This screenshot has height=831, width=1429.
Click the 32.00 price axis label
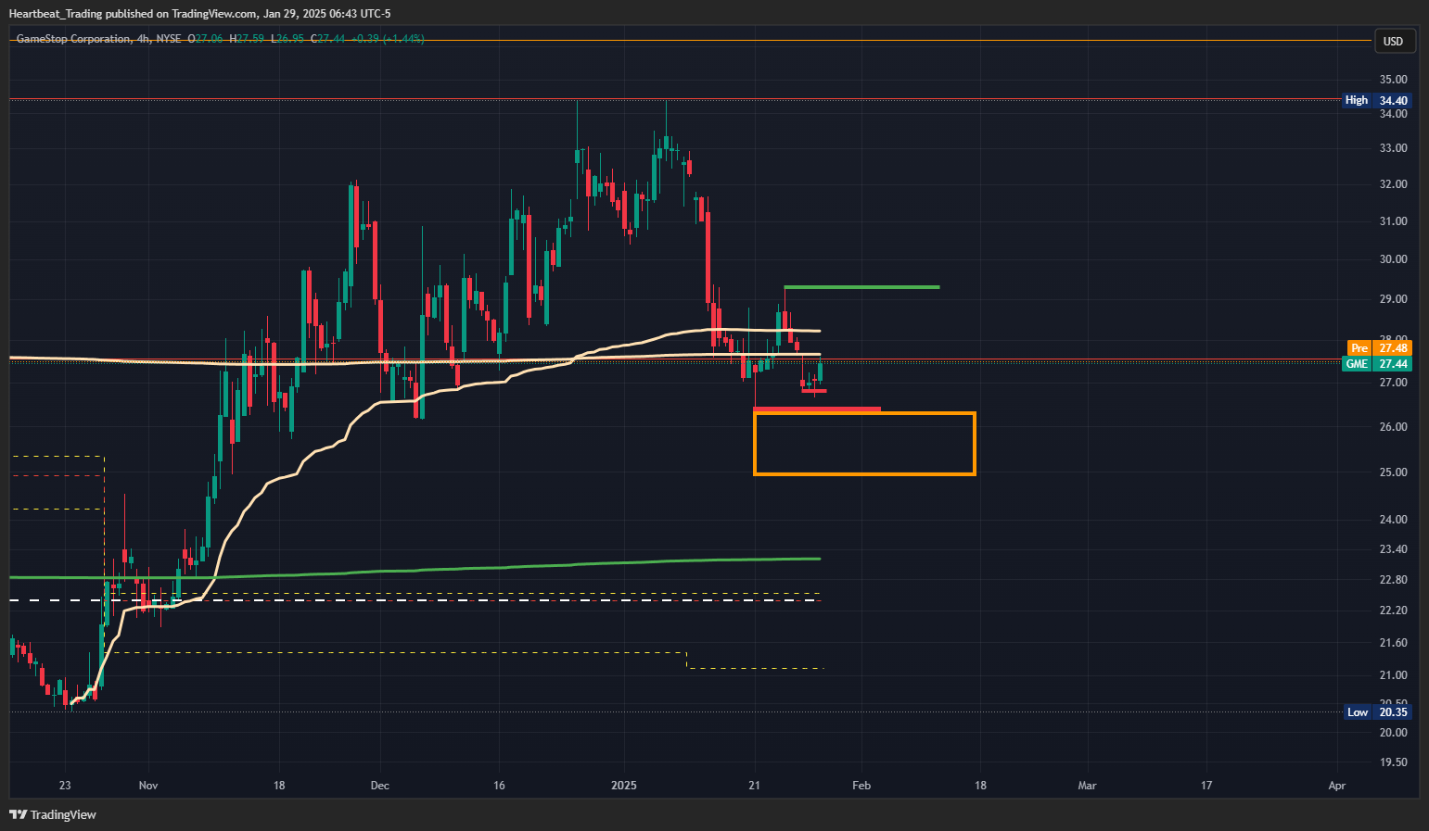pyautogui.click(x=1393, y=184)
